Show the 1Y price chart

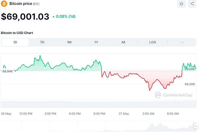point(96,42)
